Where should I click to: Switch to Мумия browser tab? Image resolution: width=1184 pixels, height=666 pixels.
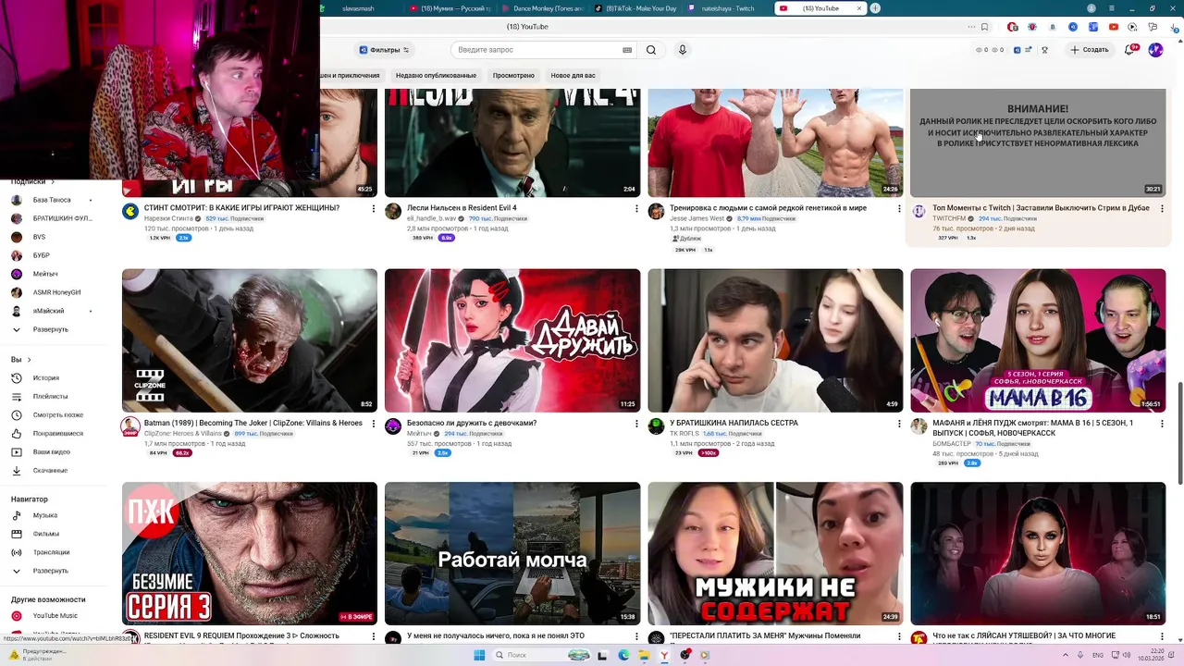pos(450,8)
